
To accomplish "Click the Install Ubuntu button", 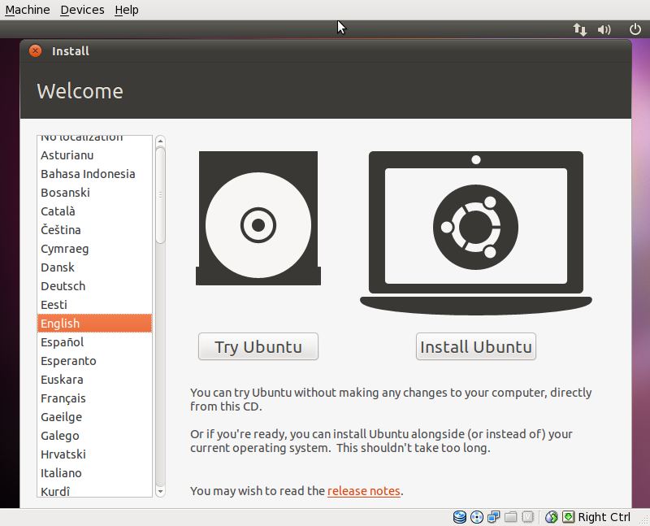I will point(476,346).
